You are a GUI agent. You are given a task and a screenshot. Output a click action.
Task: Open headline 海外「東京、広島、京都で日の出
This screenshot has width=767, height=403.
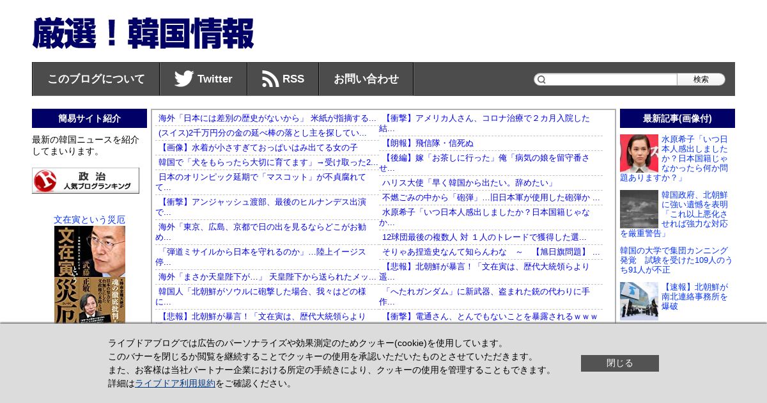pos(261,232)
